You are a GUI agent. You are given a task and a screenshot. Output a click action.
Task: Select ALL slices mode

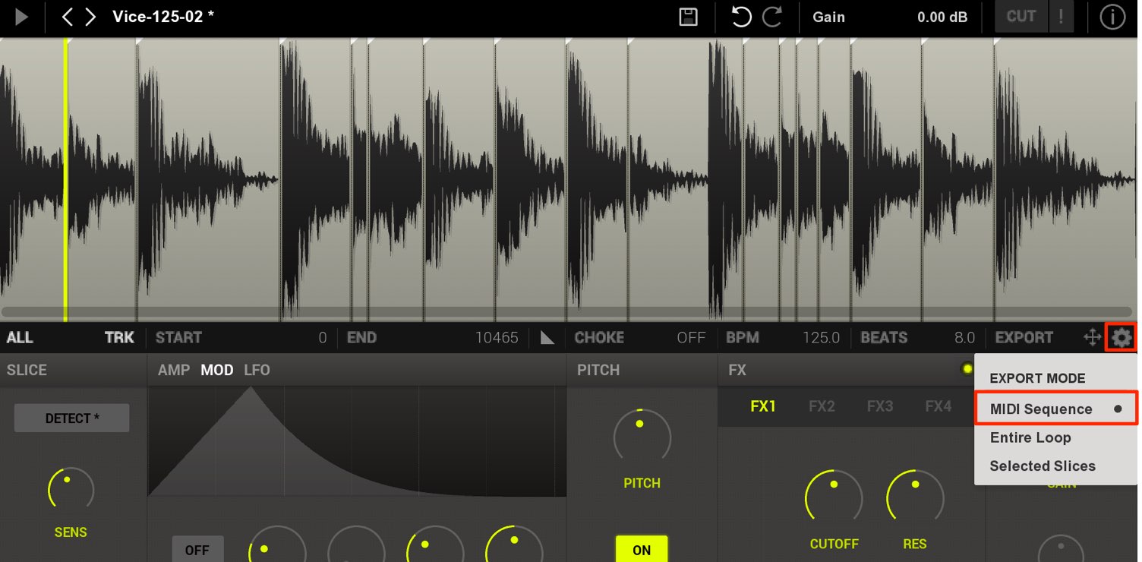tap(20, 338)
